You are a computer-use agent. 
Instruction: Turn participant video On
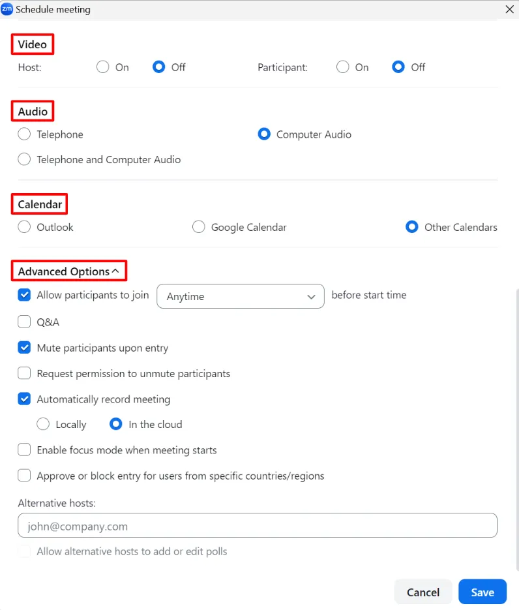click(x=343, y=67)
